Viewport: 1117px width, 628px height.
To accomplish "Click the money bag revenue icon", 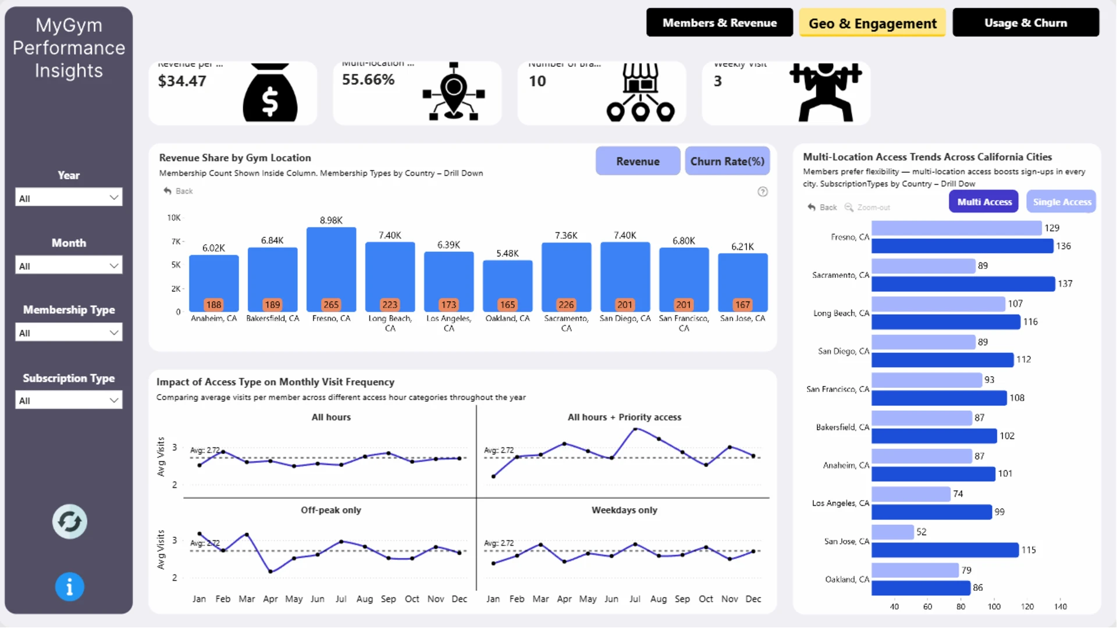I will [x=270, y=93].
